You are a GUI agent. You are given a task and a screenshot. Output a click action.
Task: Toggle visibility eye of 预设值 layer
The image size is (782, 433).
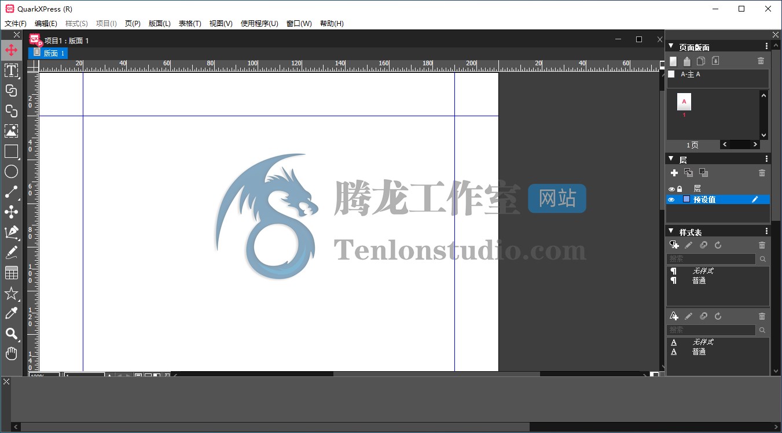(x=671, y=199)
